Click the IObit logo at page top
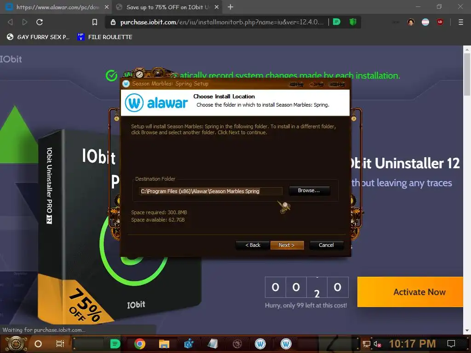This screenshot has height=353, width=471. [11, 59]
